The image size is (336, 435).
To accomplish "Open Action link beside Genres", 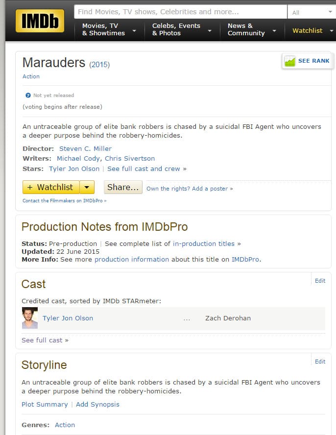I will (65, 425).
